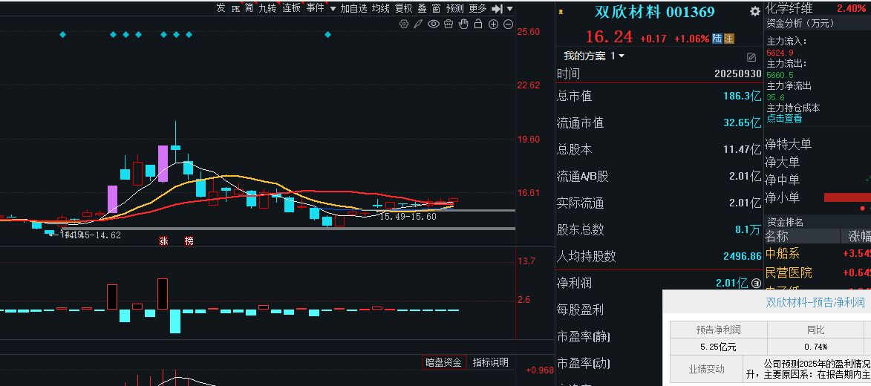Click the edit icon next to 我的方案
Screen dimensions: 871x386
(x=751, y=56)
